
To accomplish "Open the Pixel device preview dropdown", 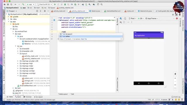I will 132,18.
